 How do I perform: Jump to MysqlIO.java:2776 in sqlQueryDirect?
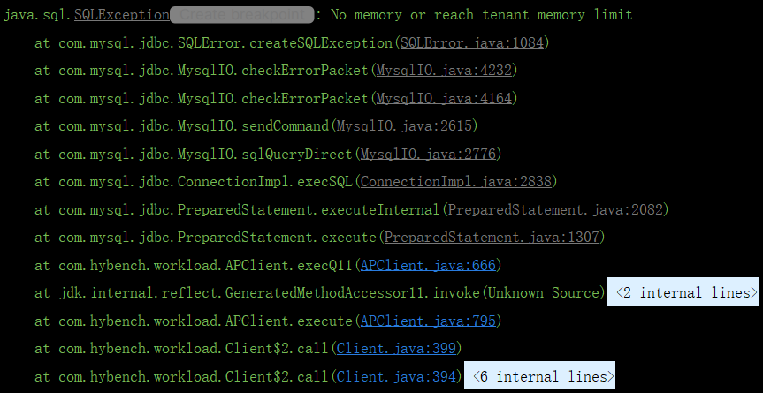tap(429, 155)
